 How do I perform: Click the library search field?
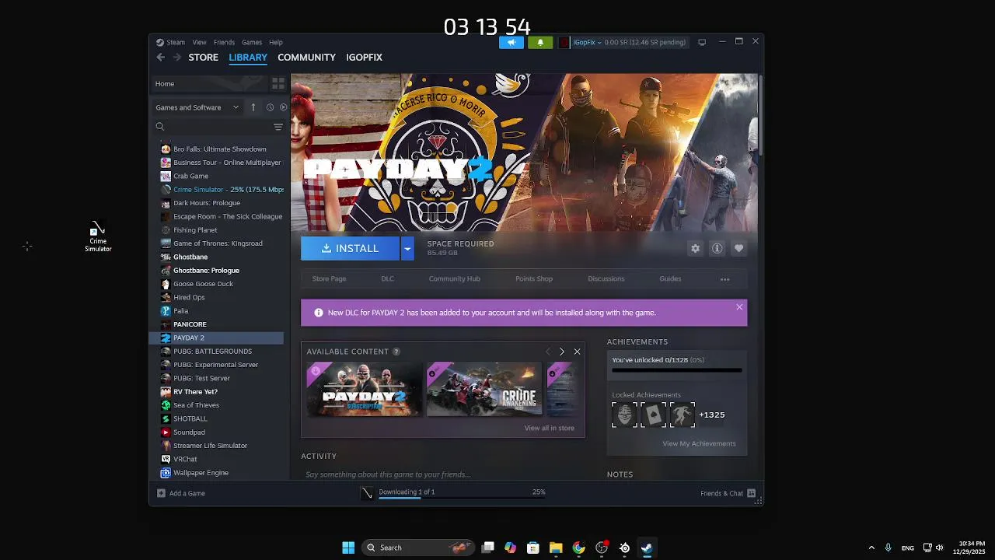(x=212, y=126)
